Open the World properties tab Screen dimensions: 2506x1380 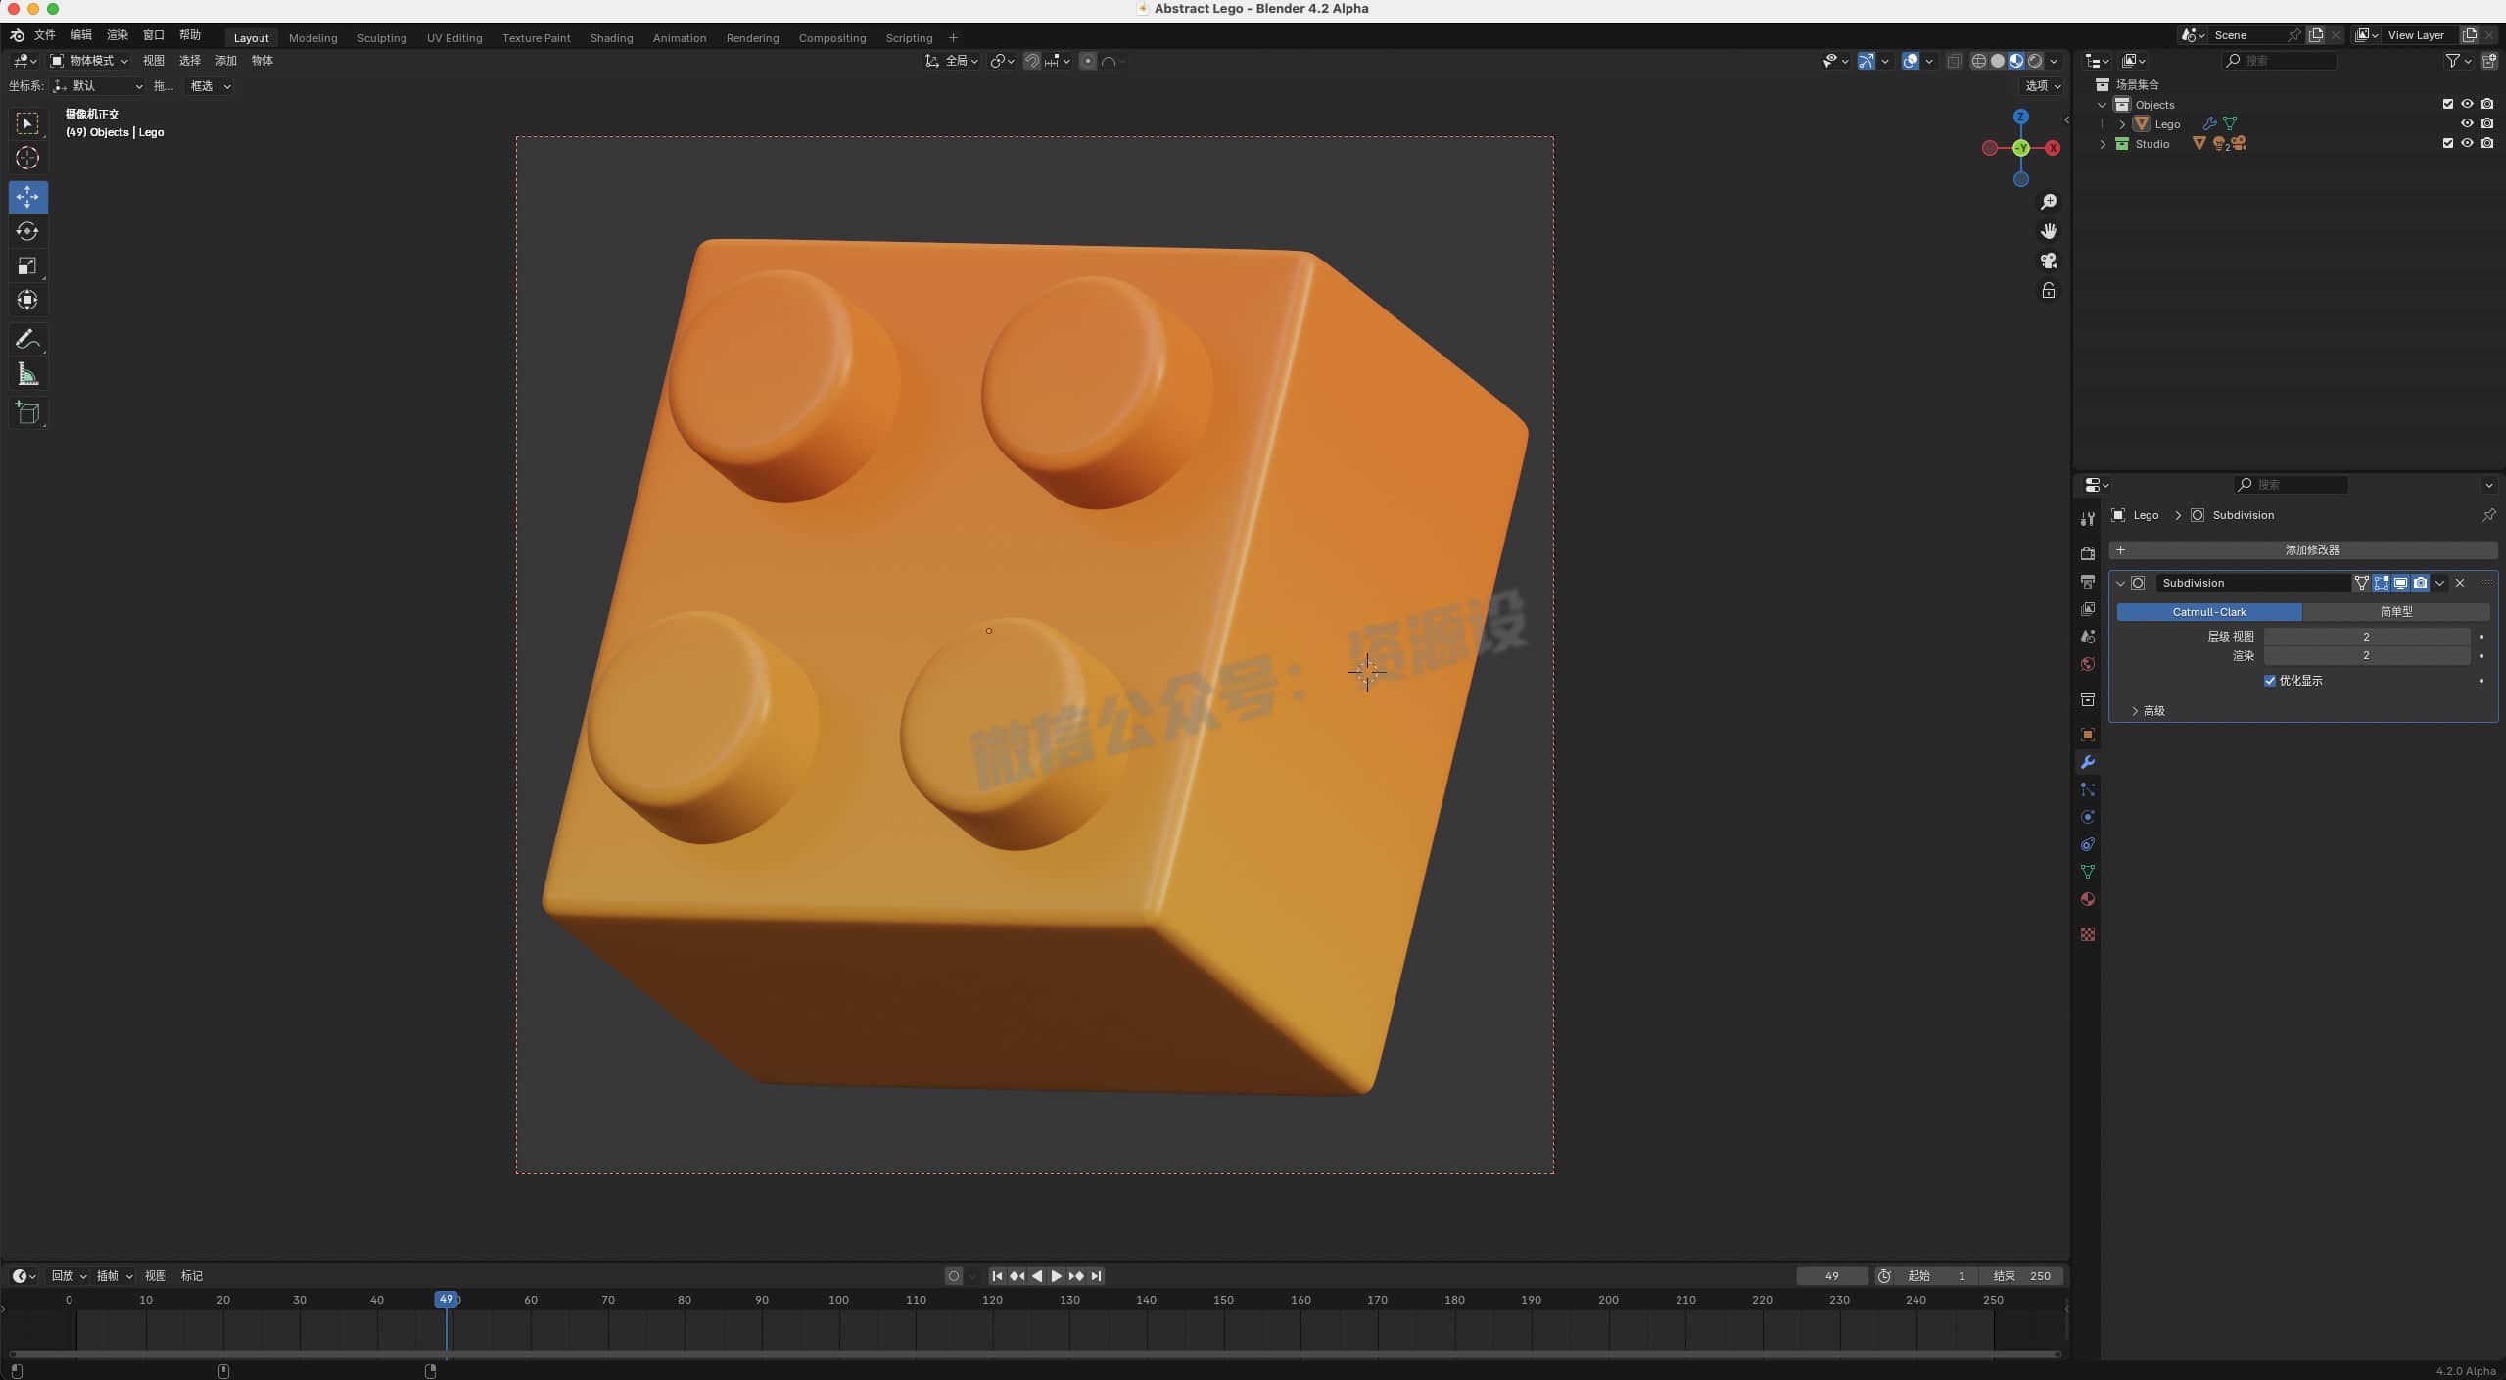pos(2087,664)
